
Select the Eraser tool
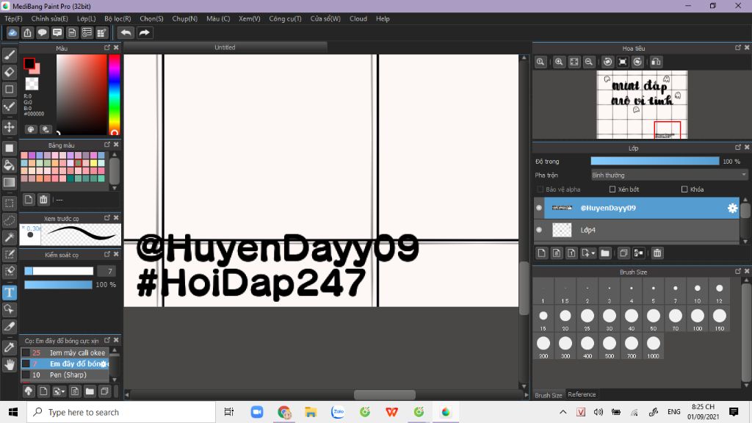point(10,73)
